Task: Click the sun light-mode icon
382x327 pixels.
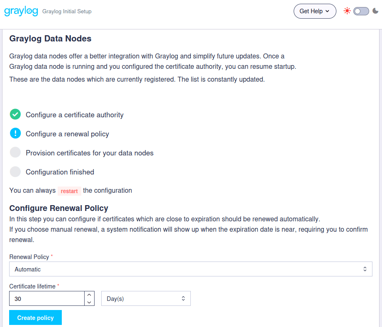Action: (x=347, y=11)
